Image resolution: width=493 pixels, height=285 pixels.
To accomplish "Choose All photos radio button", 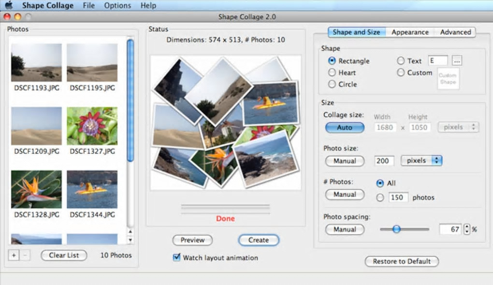I will pos(380,183).
